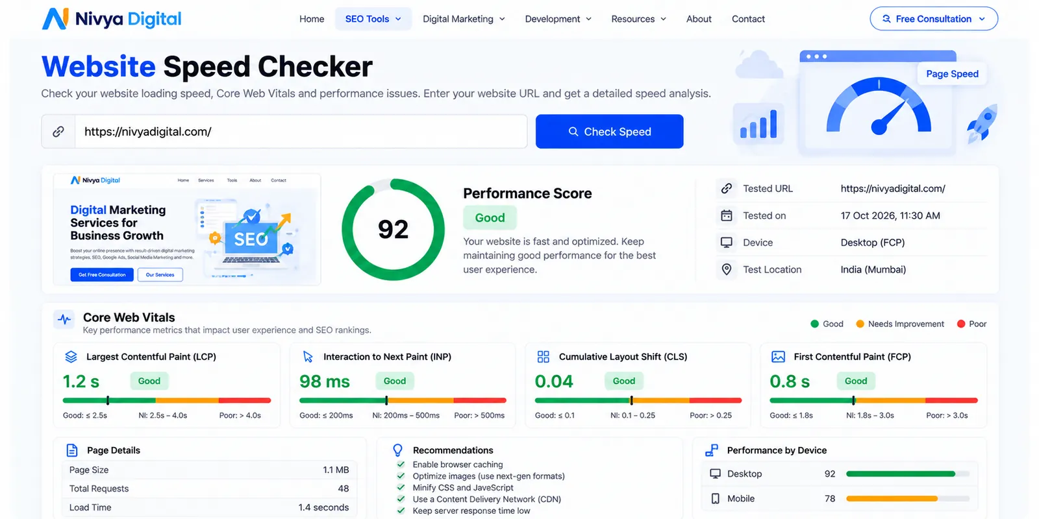The image size is (1039, 519).
Task: Click the Recommendations lightbulb icon
Action: (x=398, y=450)
